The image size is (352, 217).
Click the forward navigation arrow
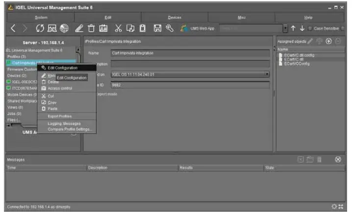(25, 28)
